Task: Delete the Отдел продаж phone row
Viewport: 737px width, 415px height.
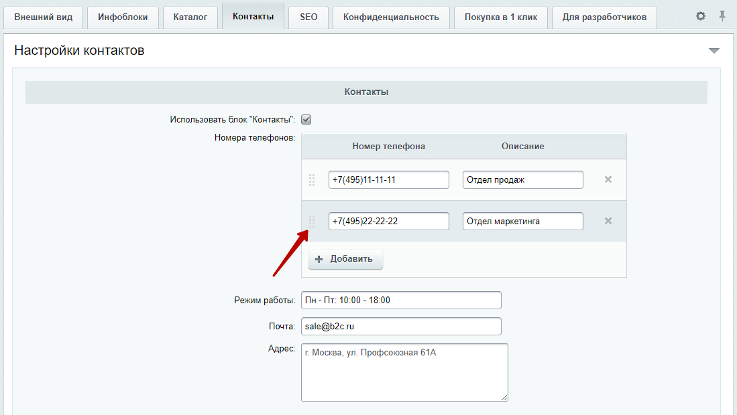Action: click(x=608, y=179)
